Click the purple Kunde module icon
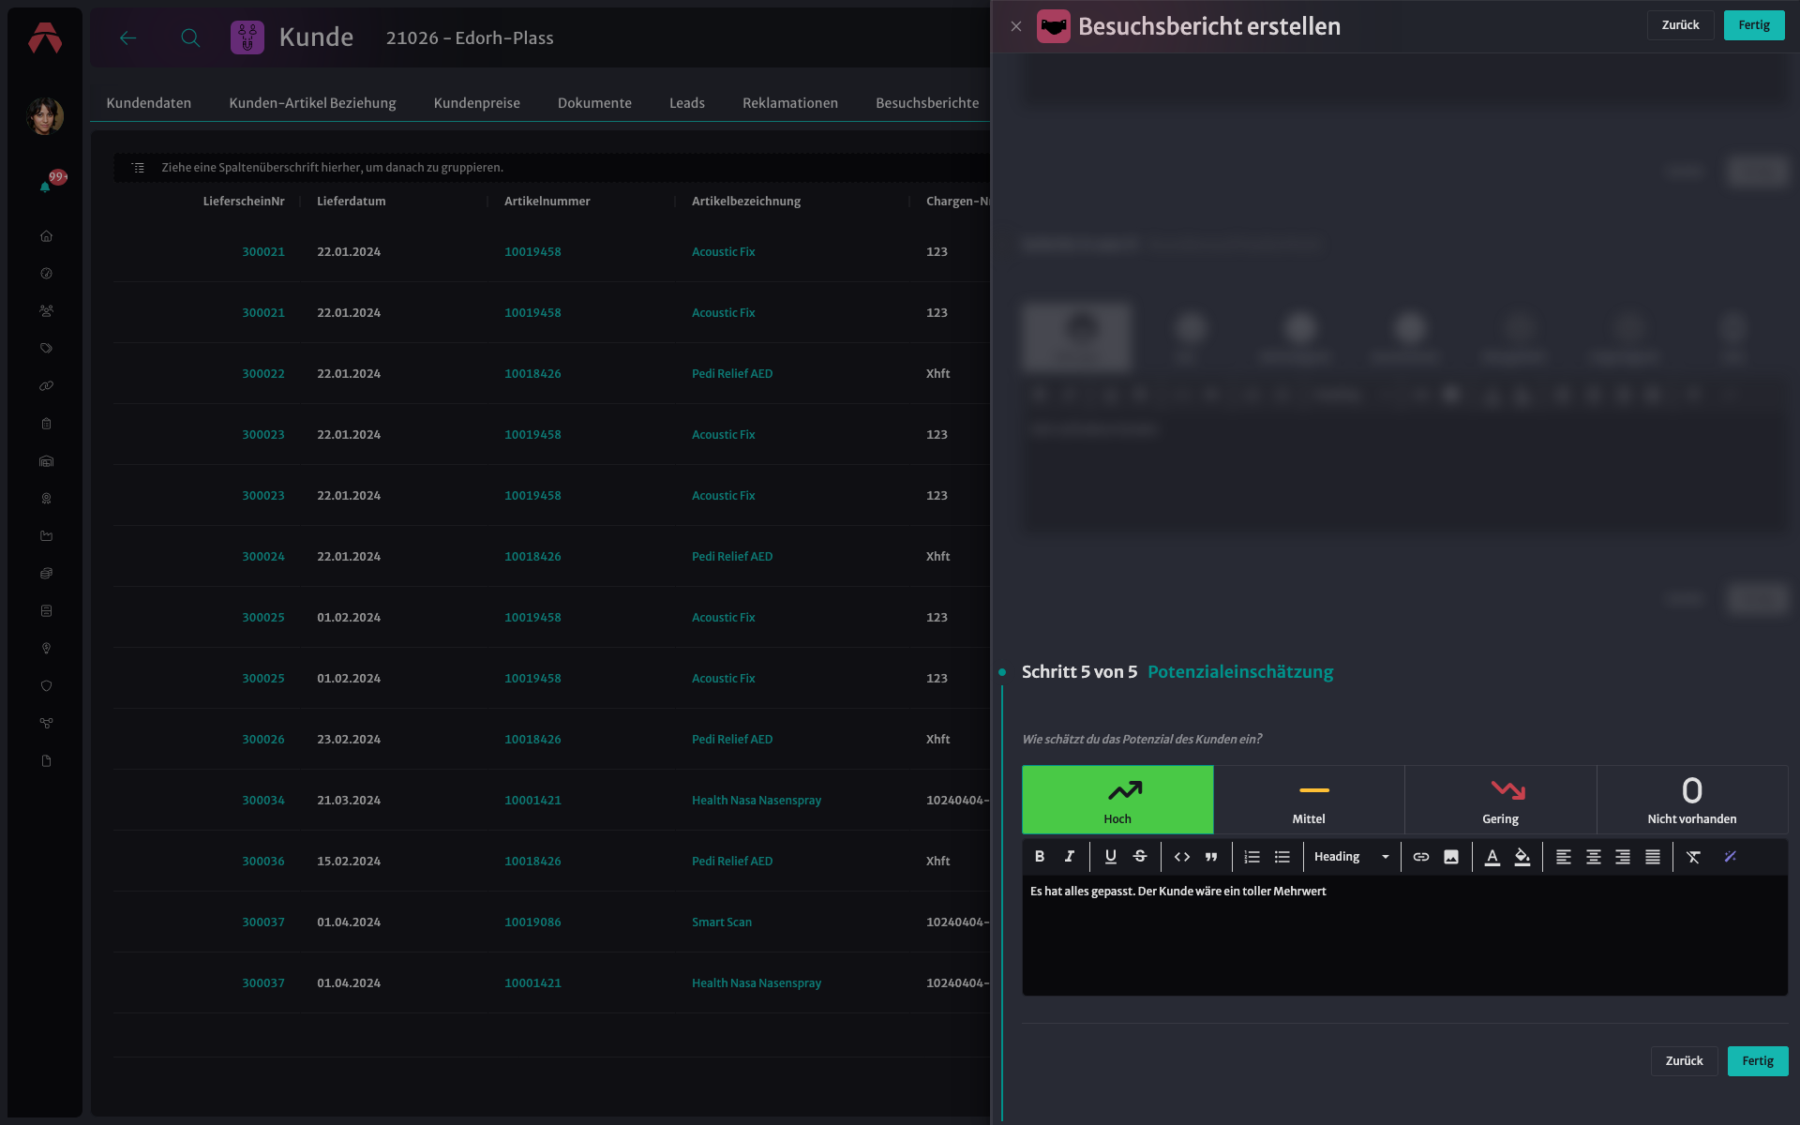 click(x=247, y=37)
